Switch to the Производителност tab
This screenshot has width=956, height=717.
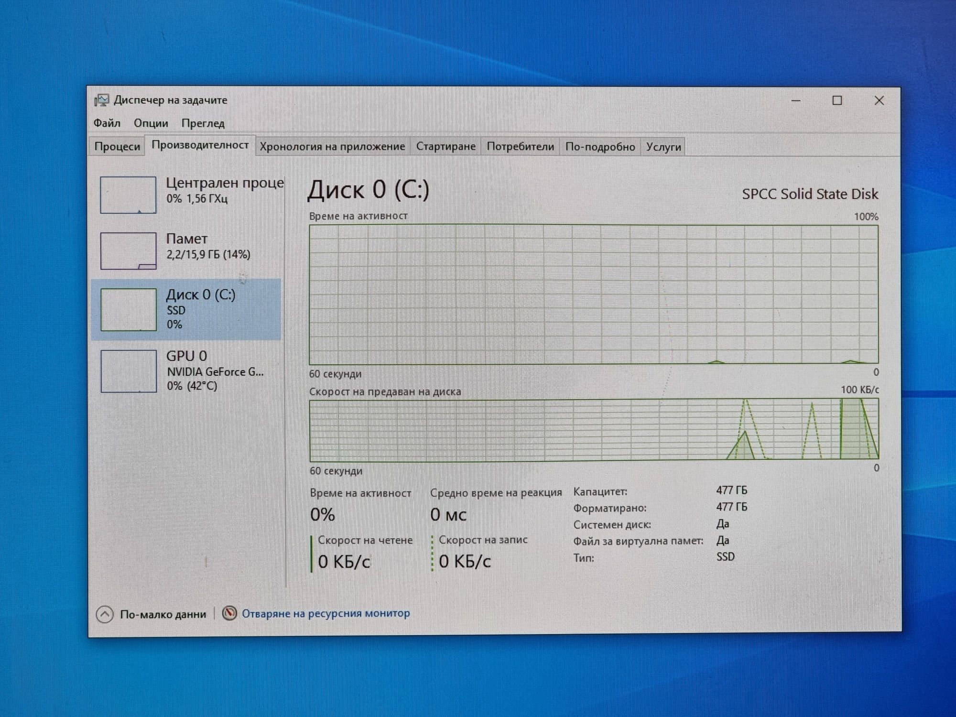pos(200,145)
